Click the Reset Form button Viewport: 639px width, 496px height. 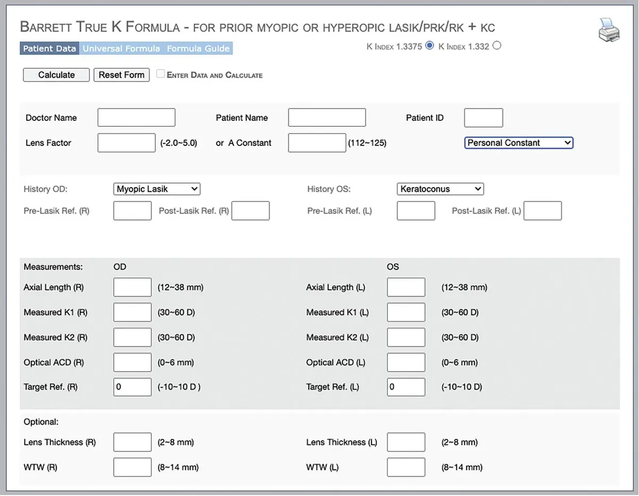(x=121, y=75)
